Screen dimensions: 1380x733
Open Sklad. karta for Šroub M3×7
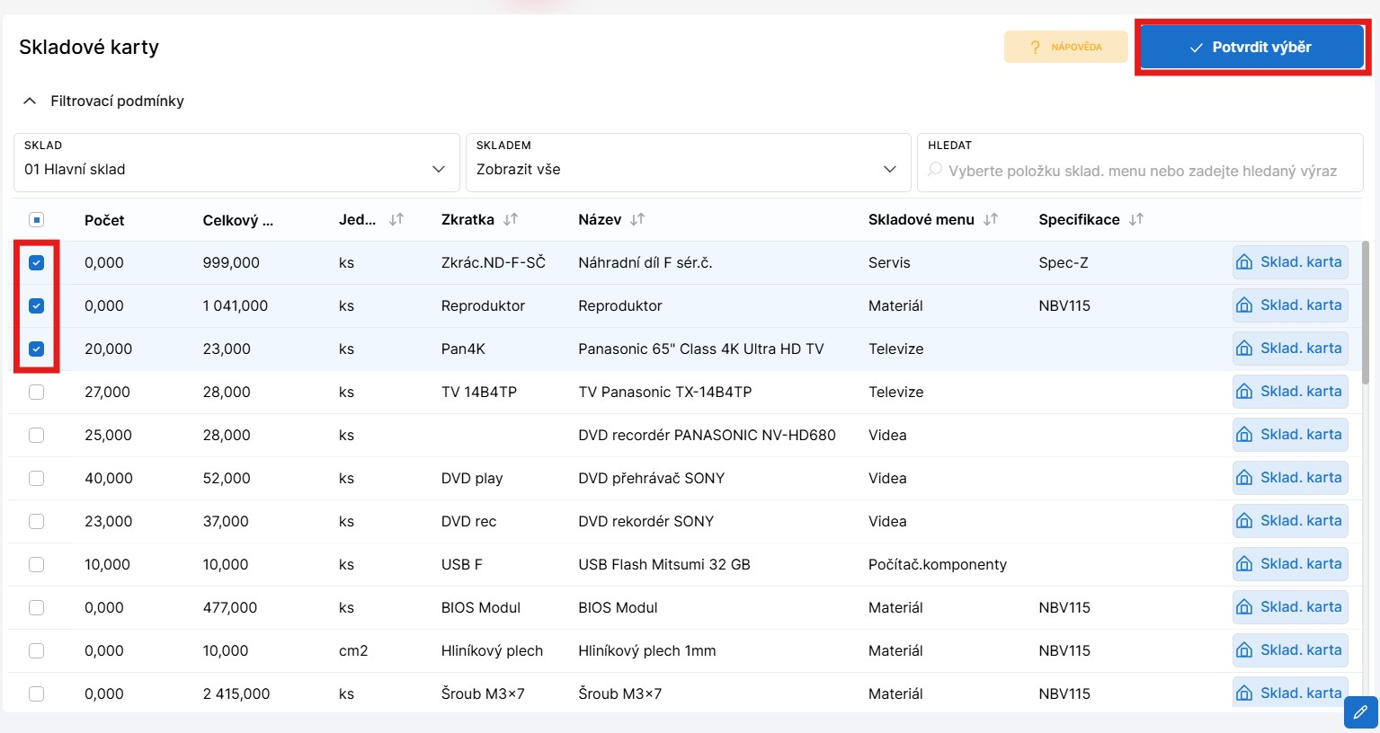click(x=1290, y=693)
